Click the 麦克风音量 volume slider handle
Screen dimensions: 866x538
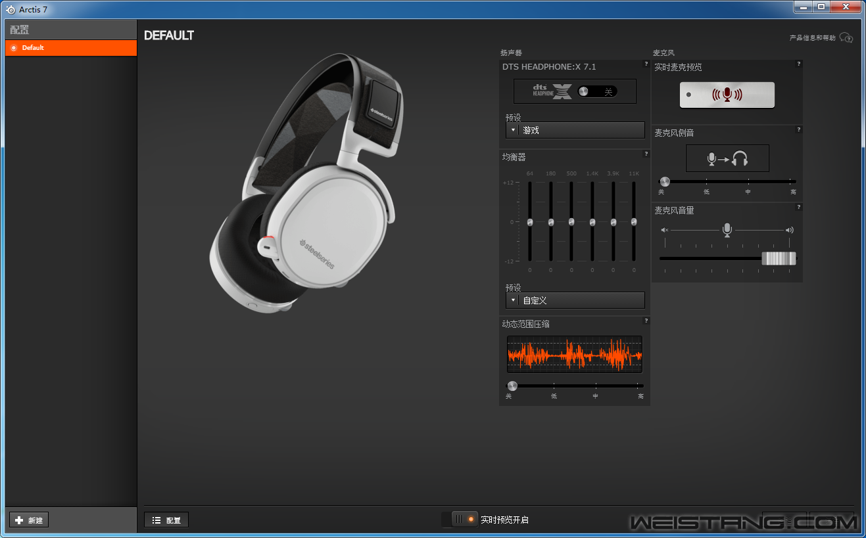point(779,258)
